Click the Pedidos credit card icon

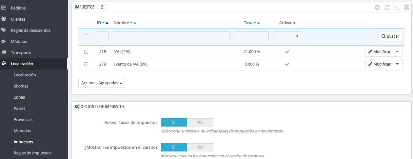click(4, 8)
